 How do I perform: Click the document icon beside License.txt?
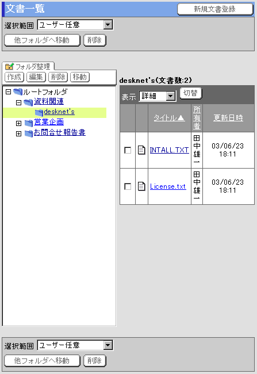pos(141,186)
